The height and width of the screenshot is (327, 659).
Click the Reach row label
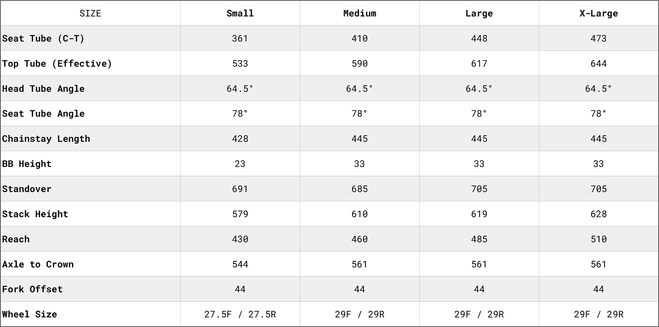pos(16,239)
